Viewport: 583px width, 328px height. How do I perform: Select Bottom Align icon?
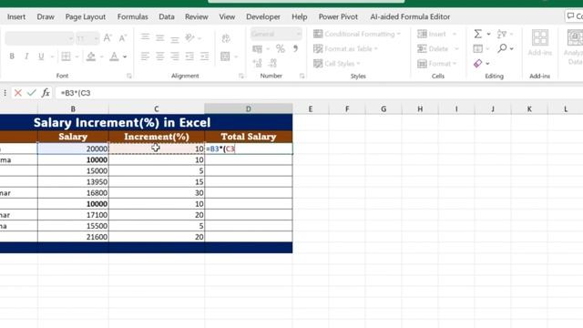[175, 38]
